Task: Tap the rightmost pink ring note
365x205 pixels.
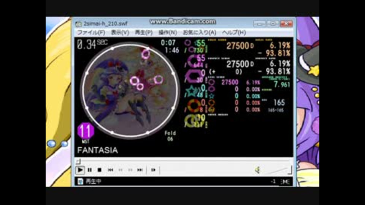Action: pyautogui.click(x=159, y=79)
